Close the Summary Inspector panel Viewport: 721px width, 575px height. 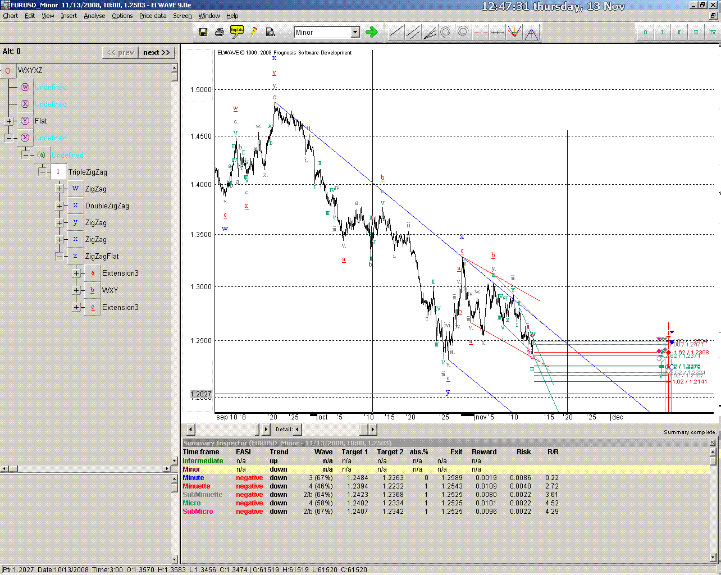713,442
